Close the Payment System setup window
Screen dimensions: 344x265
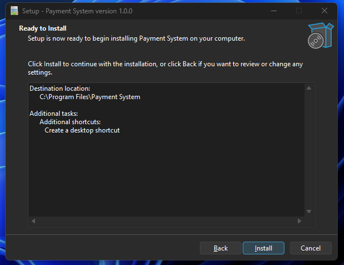pyautogui.click(x=324, y=11)
